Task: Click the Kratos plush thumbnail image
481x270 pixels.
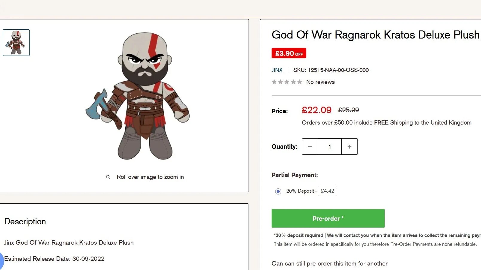Action: pyautogui.click(x=16, y=43)
